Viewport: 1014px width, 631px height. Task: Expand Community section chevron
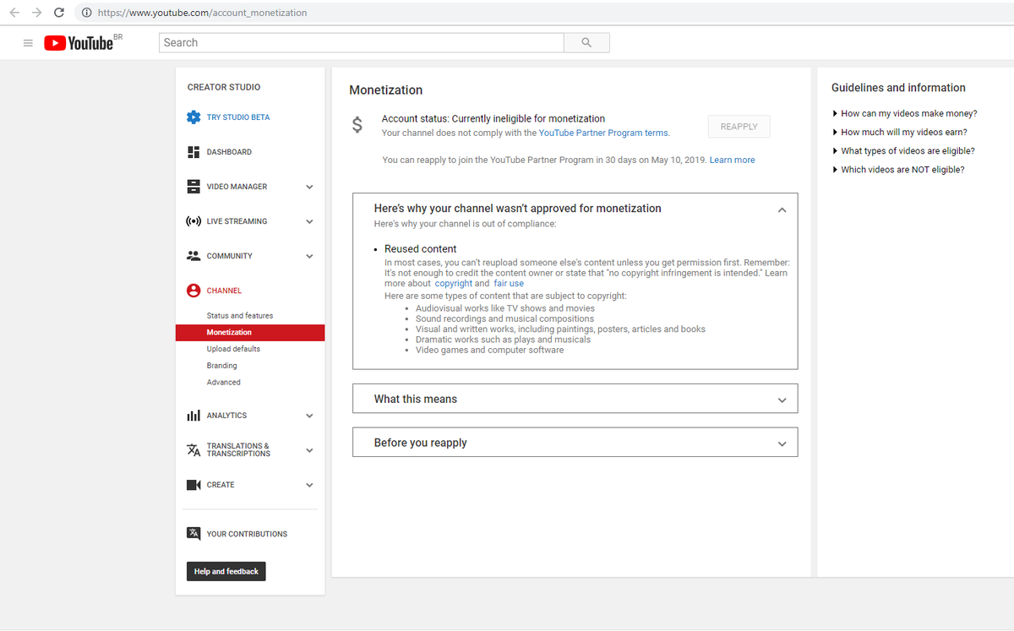(309, 256)
